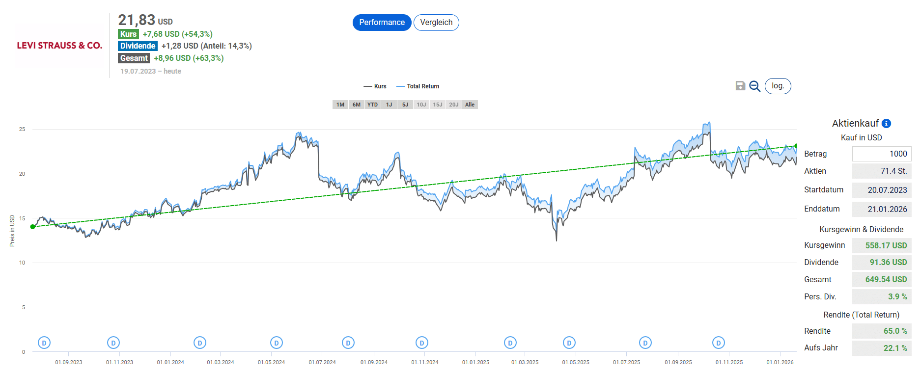Click the last dividend marker before 01.11.2025
Viewport: 920px width, 373px height.
(x=719, y=343)
